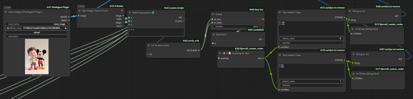
Task: Click the description field in Input Image node
Action: [x=37, y=36]
